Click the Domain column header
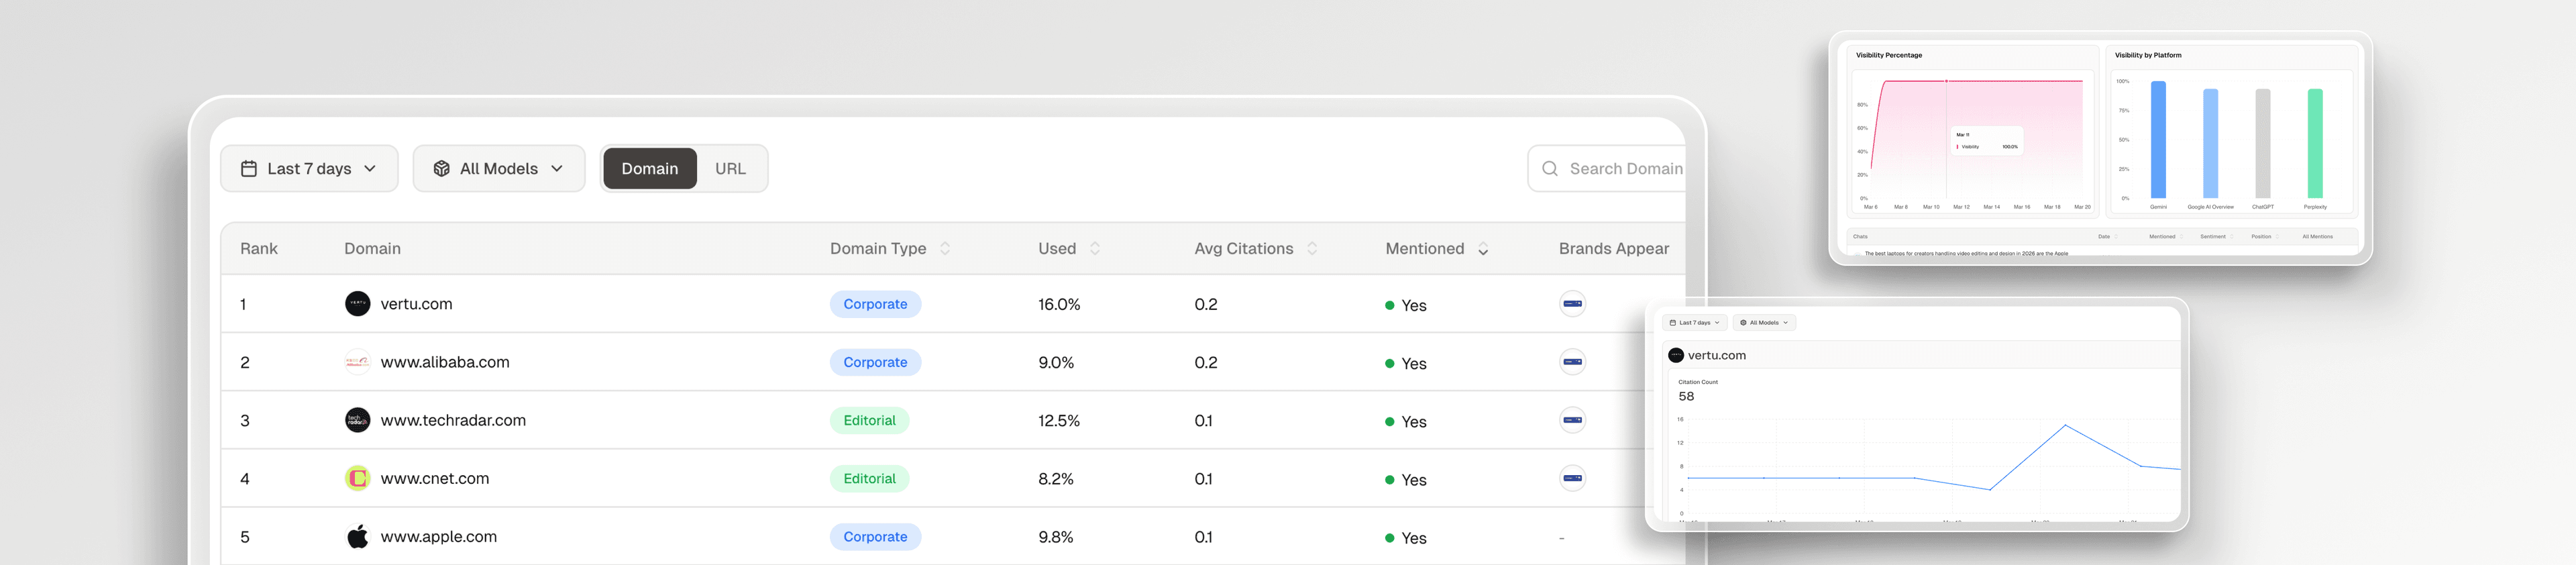 [x=372, y=249]
